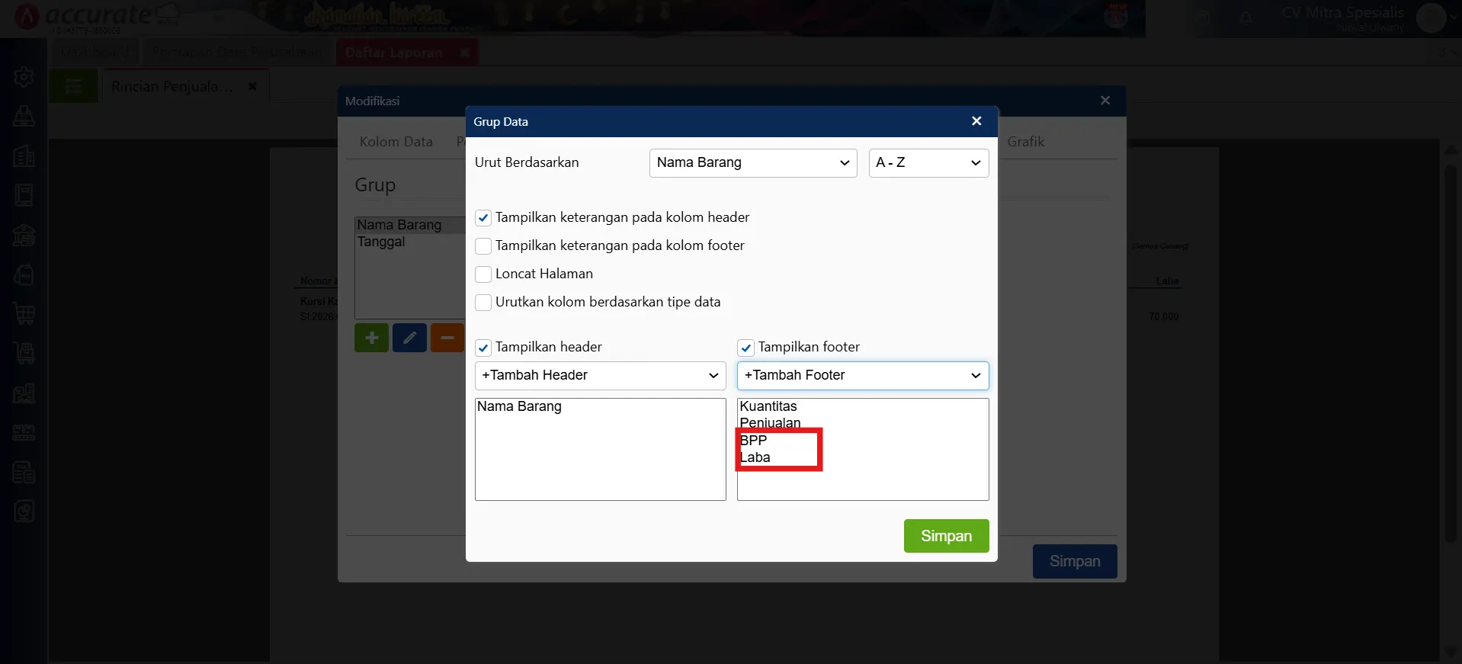
Task: Click the orange minus remove-group button
Action: (447, 338)
